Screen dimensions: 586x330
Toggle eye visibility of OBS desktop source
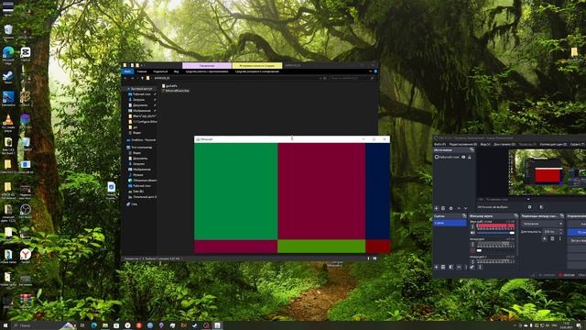(463, 157)
